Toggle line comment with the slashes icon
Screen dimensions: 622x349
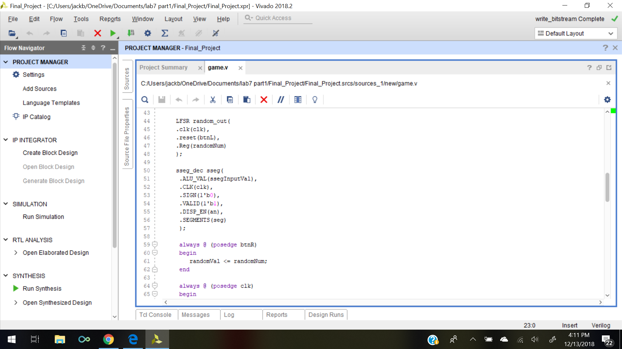[x=281, y=100]
